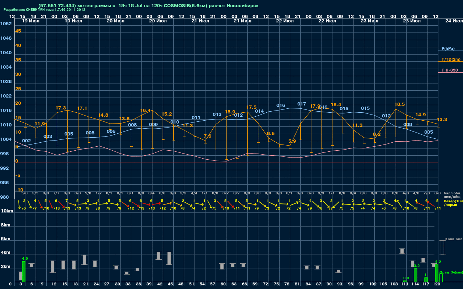Click the 0.3 precipitation amount label
This screenshot has height=289, width=463.
pos(406,278)
